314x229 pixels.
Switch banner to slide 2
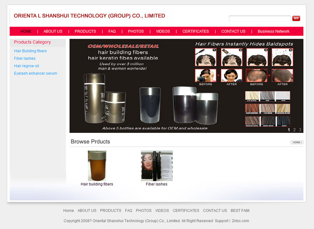294,130
